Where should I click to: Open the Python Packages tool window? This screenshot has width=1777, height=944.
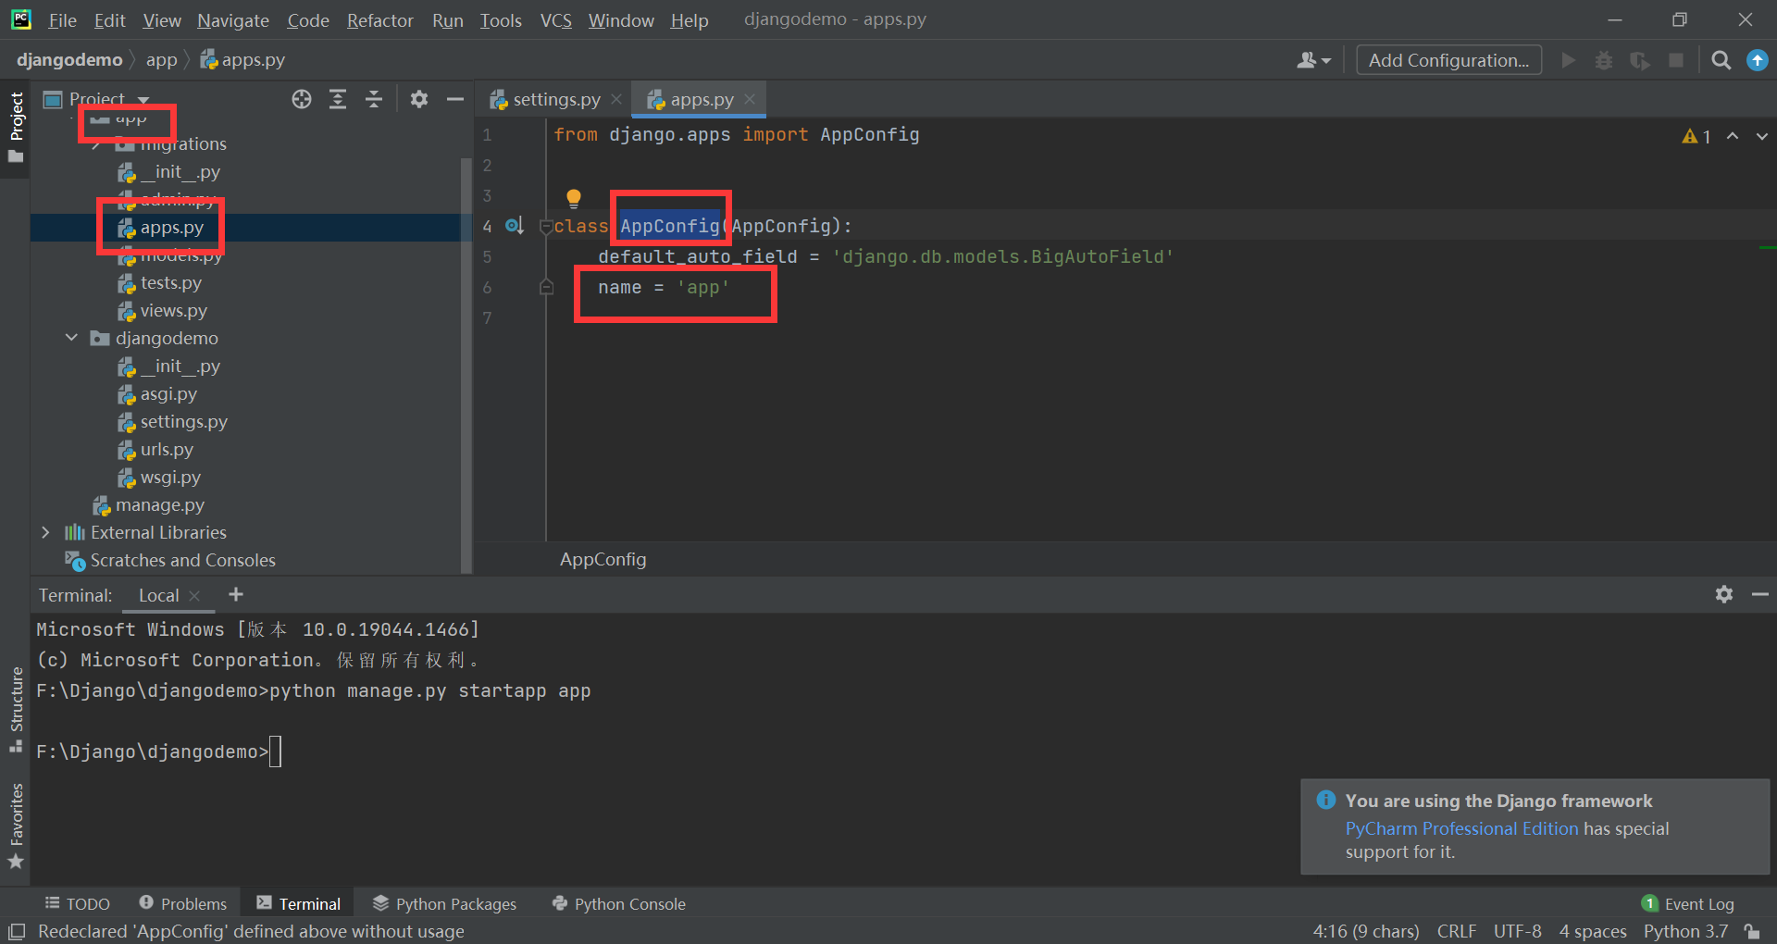click(445, 904)
